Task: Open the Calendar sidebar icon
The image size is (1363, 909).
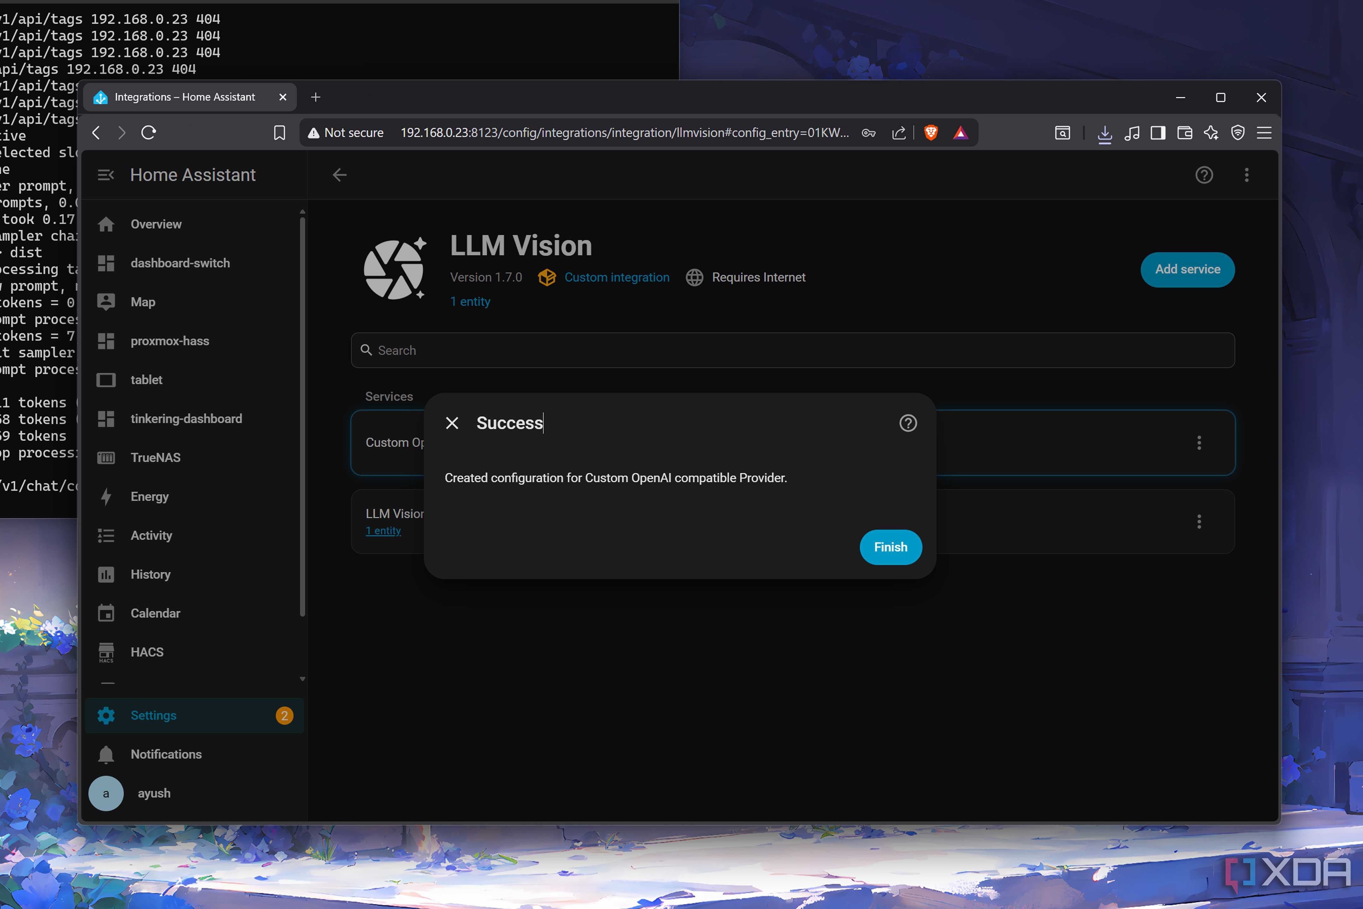Action: coord(106,613)
